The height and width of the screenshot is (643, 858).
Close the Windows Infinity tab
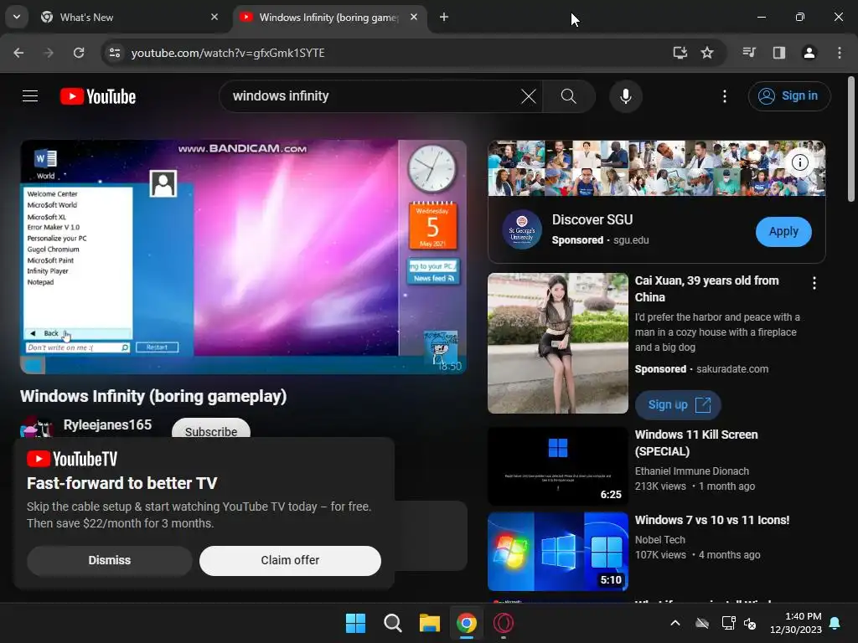pyautogui.click(x=414, y=18)
